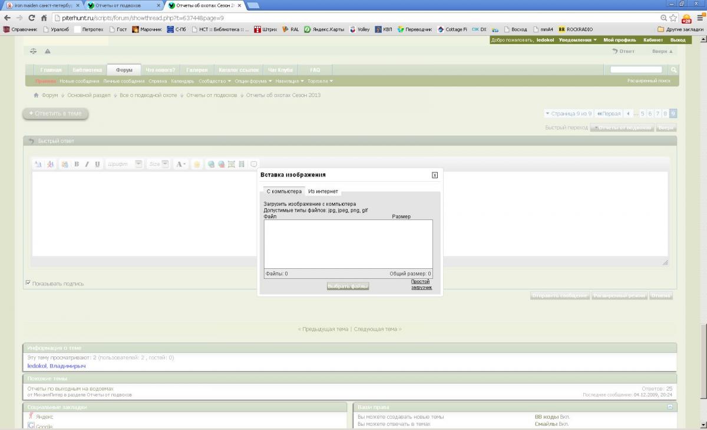Viewport: 707px width, 430px height.
Task: Click the insert quote icon in editor
Action: (x=254, y=164)
